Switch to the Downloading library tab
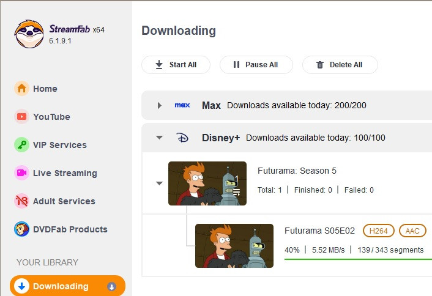Screen dimensions: 432x296 tap(67, 286)
